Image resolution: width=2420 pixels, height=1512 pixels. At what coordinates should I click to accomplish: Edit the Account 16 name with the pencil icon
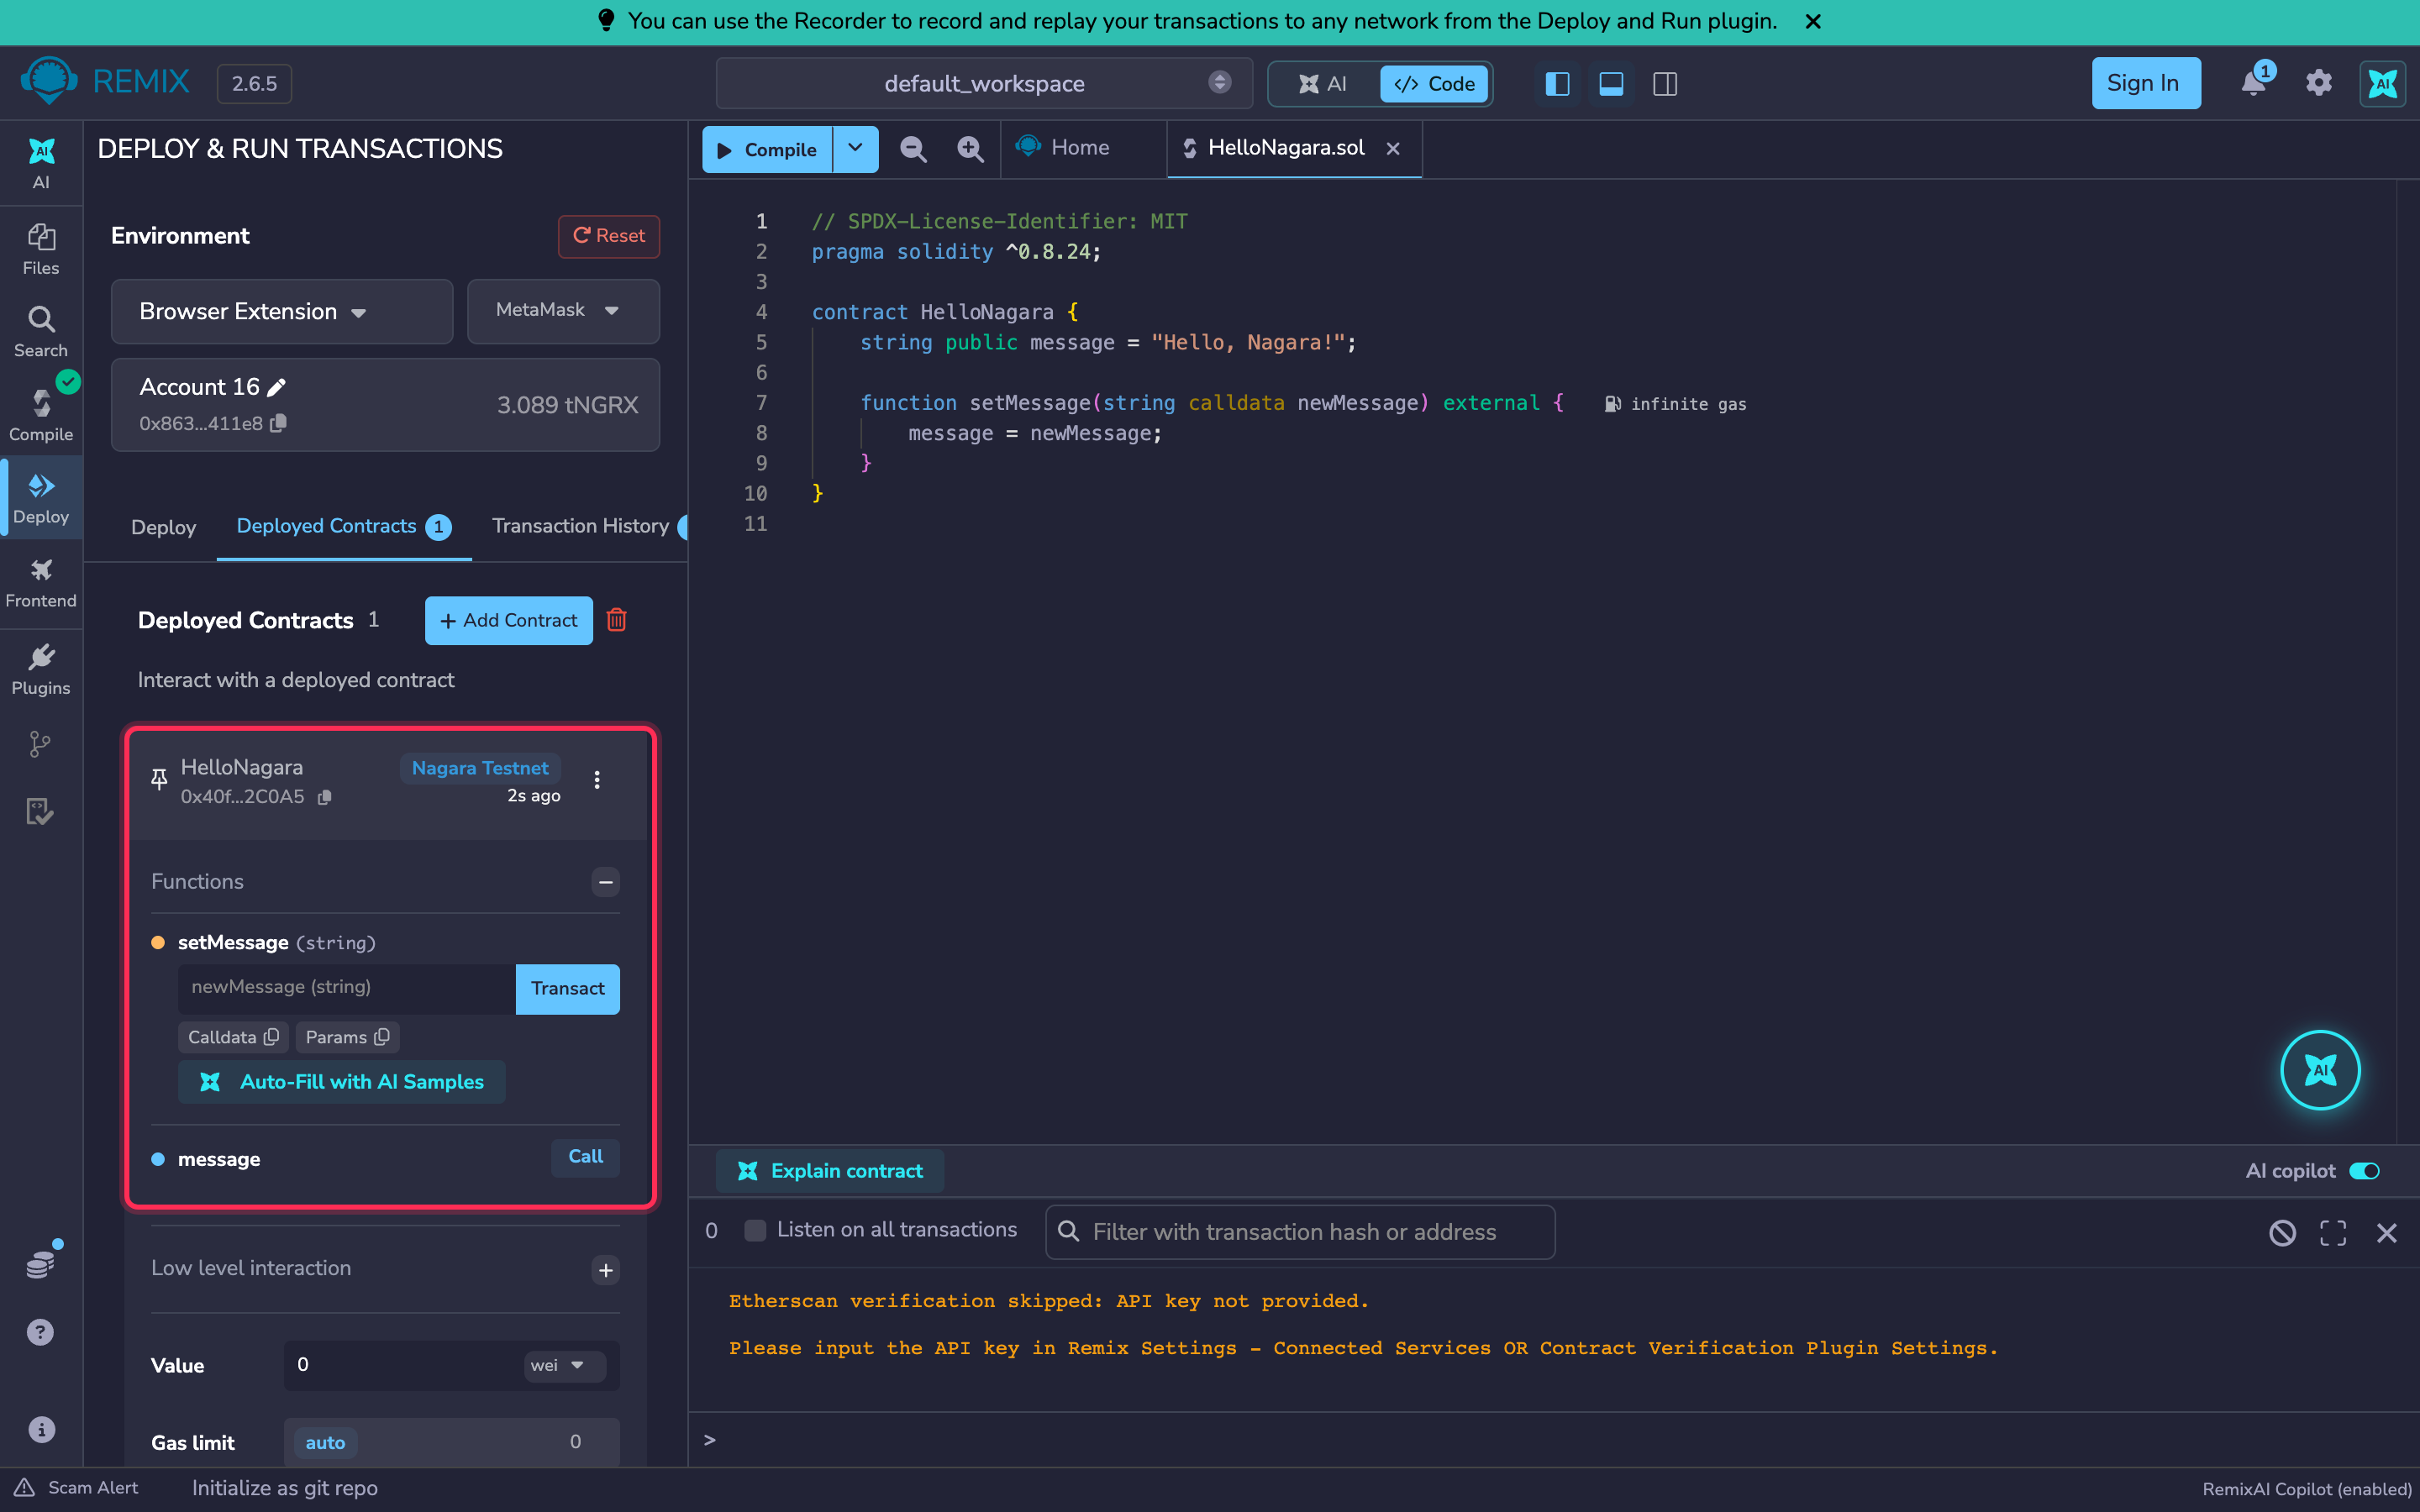tap(277, 387)
